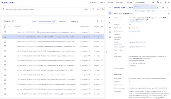
Task: Open the lightning events icon in sidebar
Action: click(110, 18)
